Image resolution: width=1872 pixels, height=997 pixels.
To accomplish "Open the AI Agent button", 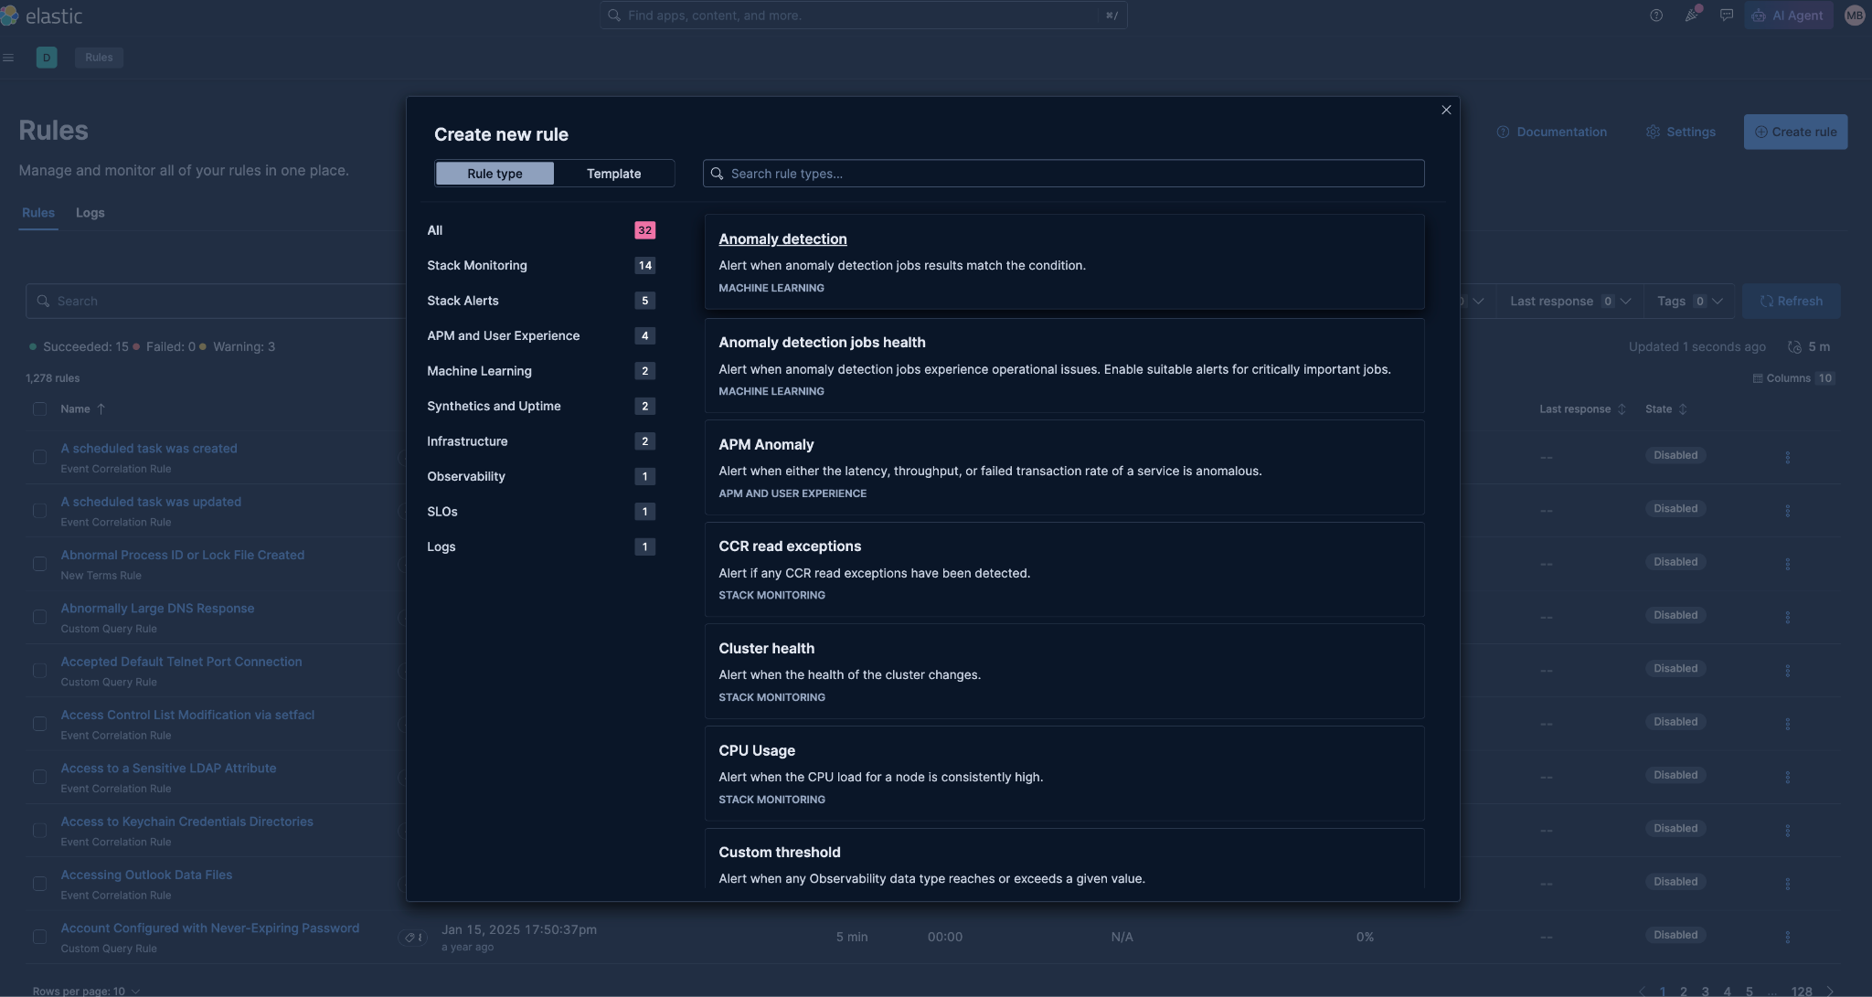I will pyautogui.click(x=1788, y=16).
